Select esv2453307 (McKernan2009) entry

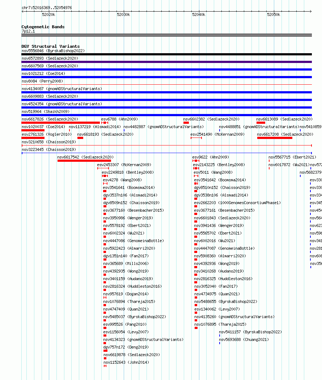click(124, 165)
